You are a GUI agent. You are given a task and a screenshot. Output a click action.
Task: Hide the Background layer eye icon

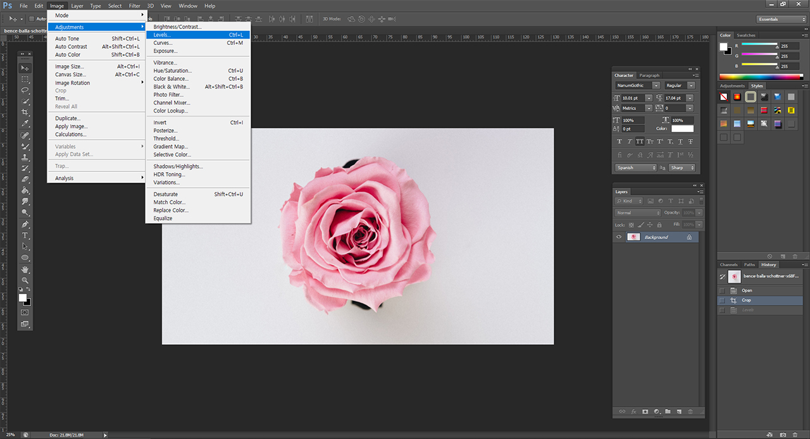point(619,237)
